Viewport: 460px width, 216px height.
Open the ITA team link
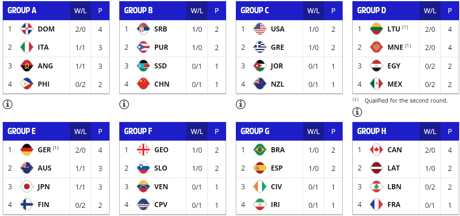pos(43,47)
